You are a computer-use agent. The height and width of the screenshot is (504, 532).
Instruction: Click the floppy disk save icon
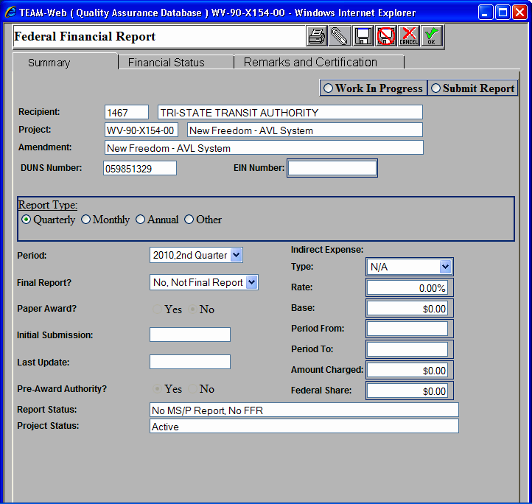pos(363,36)
